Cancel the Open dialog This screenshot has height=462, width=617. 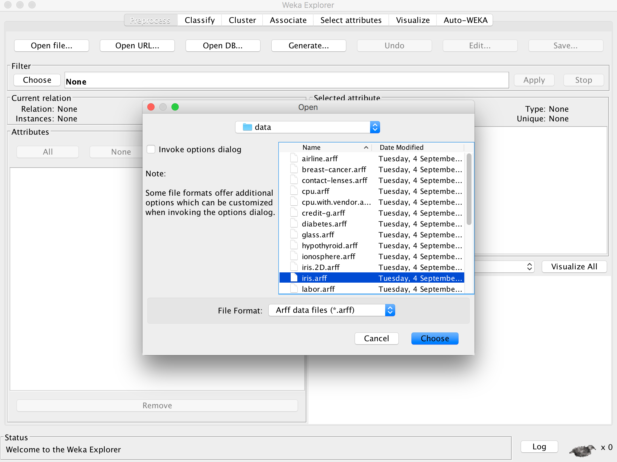(x=376, y=338)
